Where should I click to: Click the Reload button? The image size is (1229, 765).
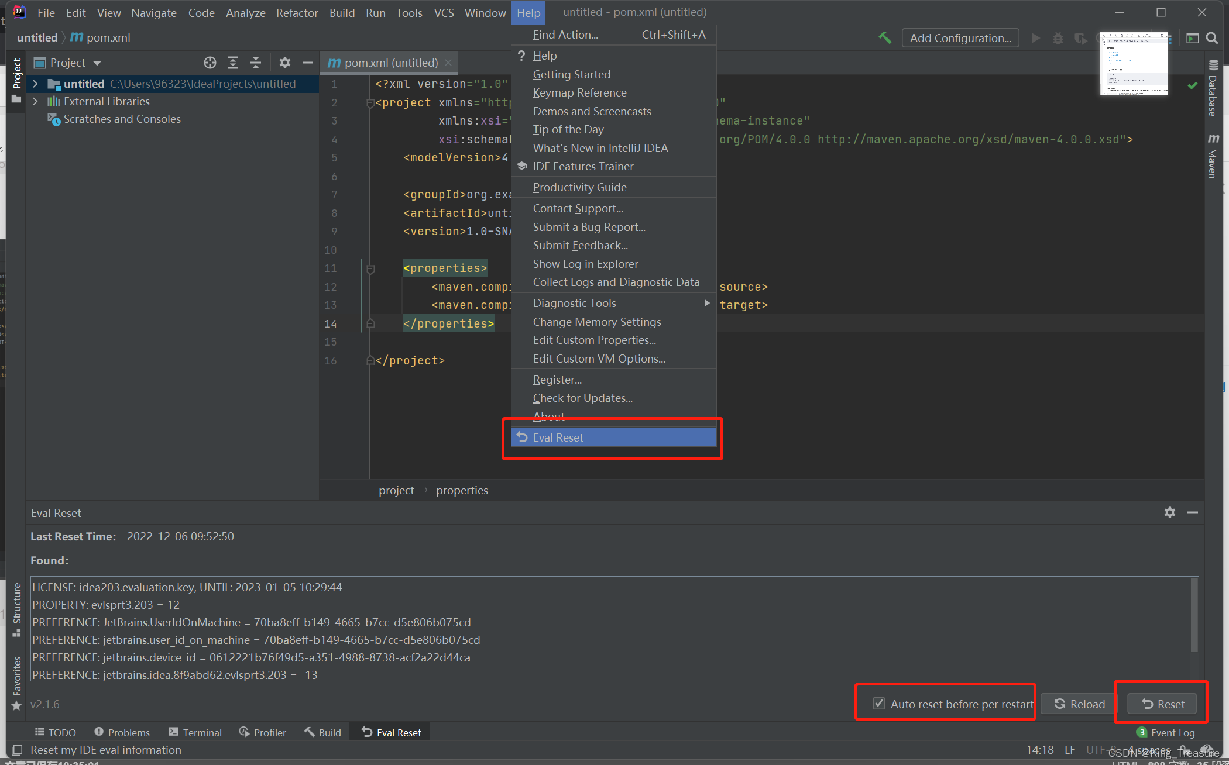[1079, 704]
